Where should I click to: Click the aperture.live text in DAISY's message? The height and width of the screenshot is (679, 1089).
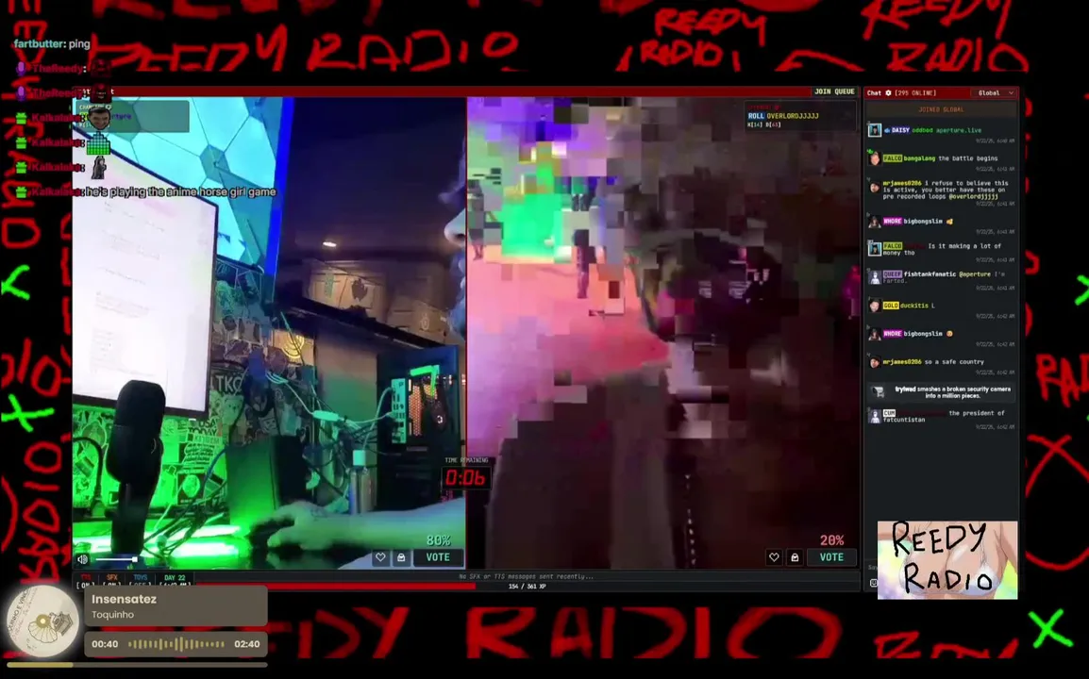click(x=959, y=130)
